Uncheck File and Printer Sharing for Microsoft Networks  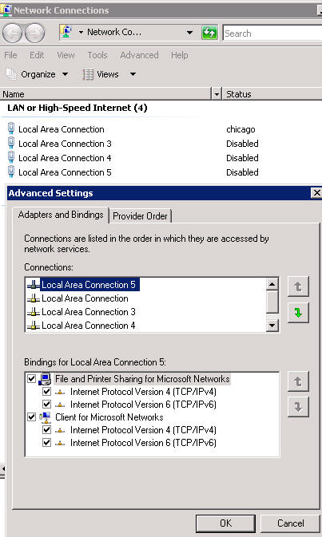31,379
